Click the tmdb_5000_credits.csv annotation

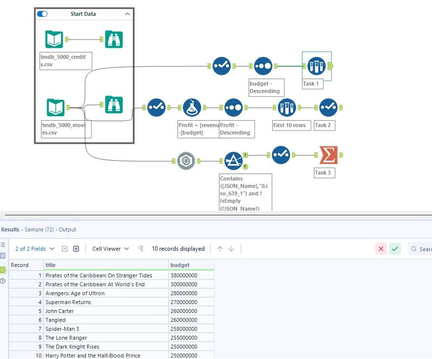pyautogui.click(x=66, y=61)
